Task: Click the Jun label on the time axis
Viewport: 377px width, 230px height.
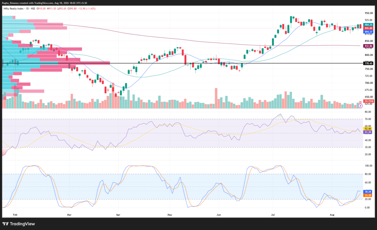Action: 219,215
